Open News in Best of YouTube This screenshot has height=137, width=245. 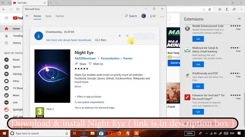(x=12, y=96)
